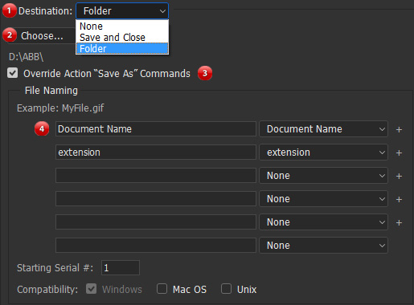The height and width of the screenshot is (305, 414).
Task: Click the empty fifth-row file naming field
Action: (156, 222)
